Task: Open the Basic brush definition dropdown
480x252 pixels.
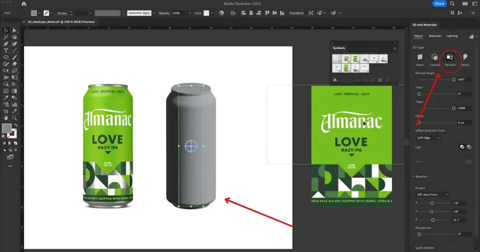Action: [154, 13]
